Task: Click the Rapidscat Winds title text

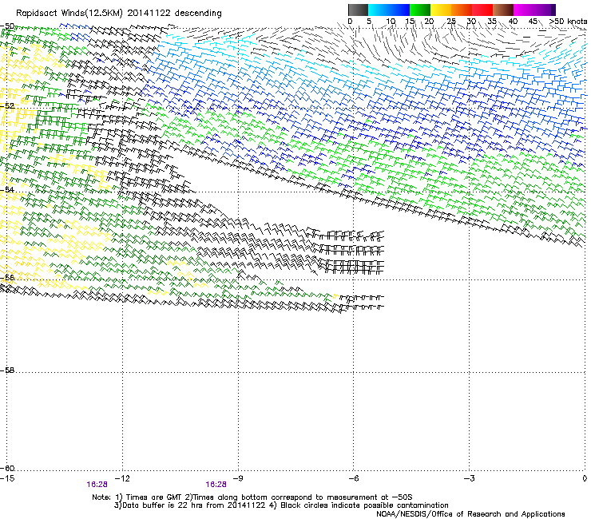Action: (x=119, y=14)
